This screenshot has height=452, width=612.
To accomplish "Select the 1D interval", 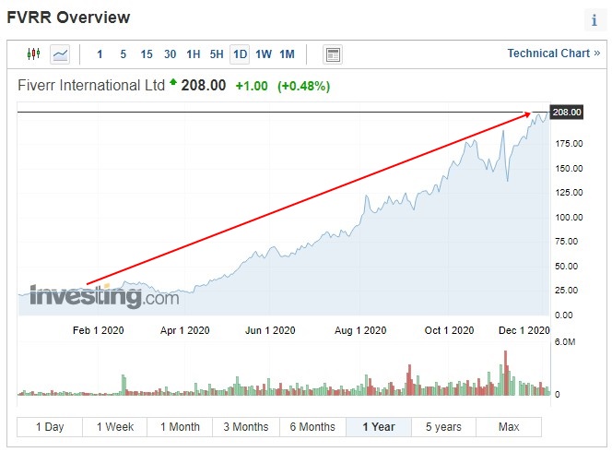I will [240, 54].
